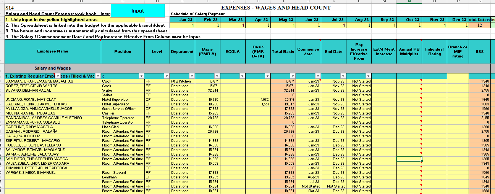
Task: Select the Basic (PMR B+TA) header cell
Action: (258, 51)
